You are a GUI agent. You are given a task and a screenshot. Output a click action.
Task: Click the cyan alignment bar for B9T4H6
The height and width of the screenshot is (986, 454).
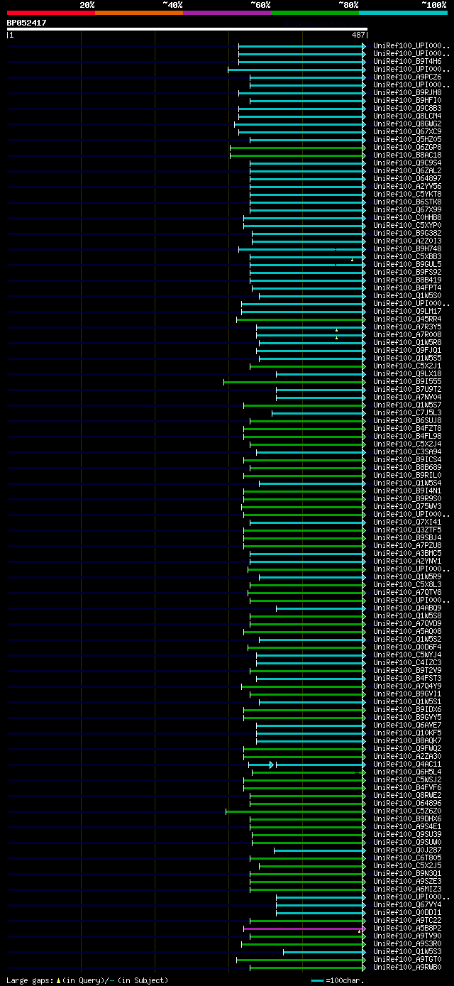[301, 62]
